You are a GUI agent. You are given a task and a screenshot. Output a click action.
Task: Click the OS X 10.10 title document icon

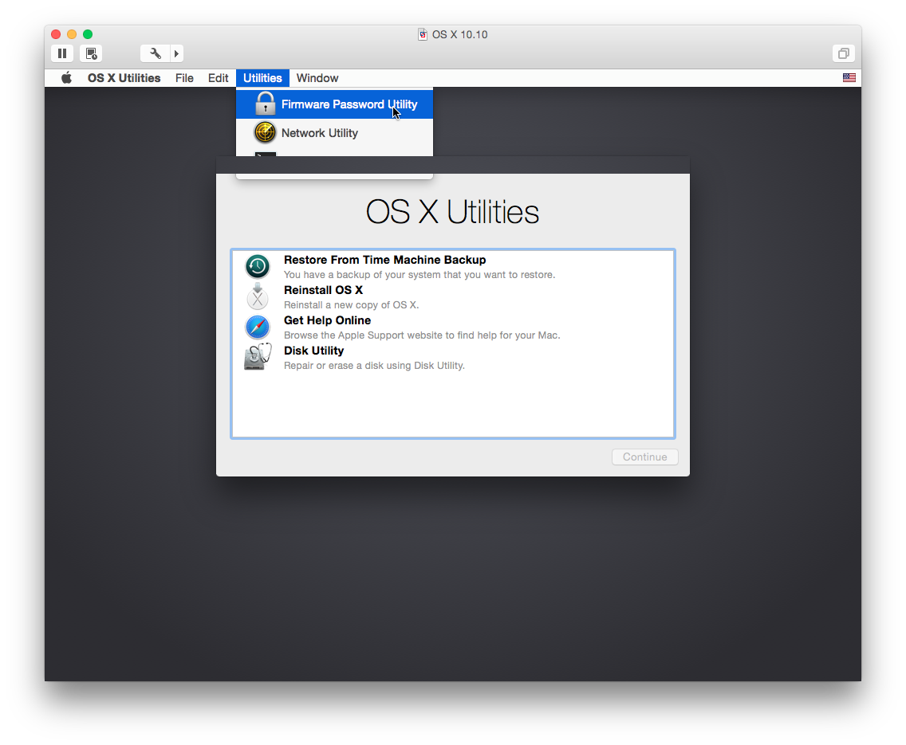pos(423,34)
